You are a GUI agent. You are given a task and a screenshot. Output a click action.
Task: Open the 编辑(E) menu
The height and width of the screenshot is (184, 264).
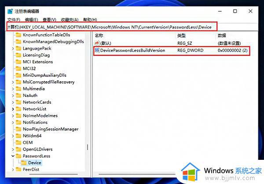point(32,20)
